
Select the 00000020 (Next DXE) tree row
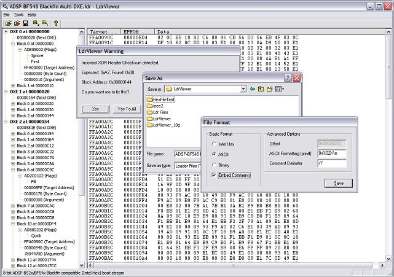click(36, 37)
